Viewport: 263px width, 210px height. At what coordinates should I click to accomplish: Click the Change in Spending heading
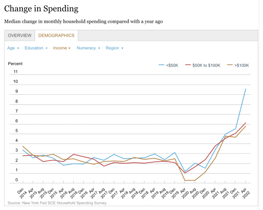pos(42,8)
